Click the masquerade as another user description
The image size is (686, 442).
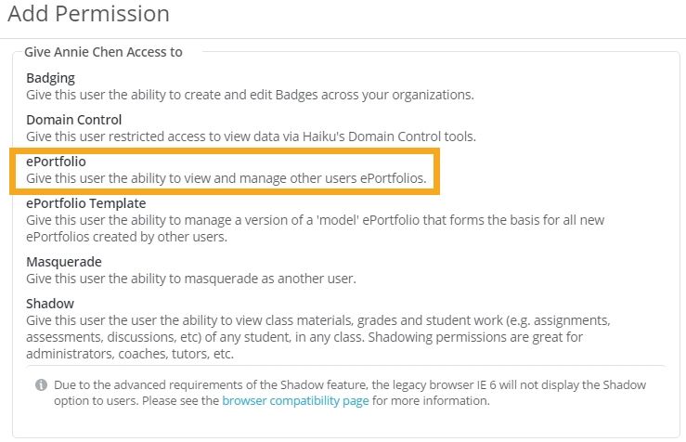tap(191, 279)
